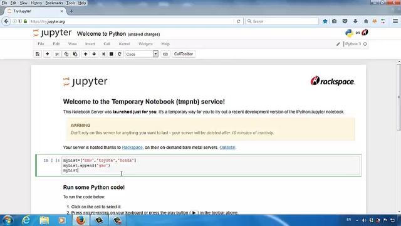Click the CellToolbar button
401x226 pixels.
click(x=184, y=54)
